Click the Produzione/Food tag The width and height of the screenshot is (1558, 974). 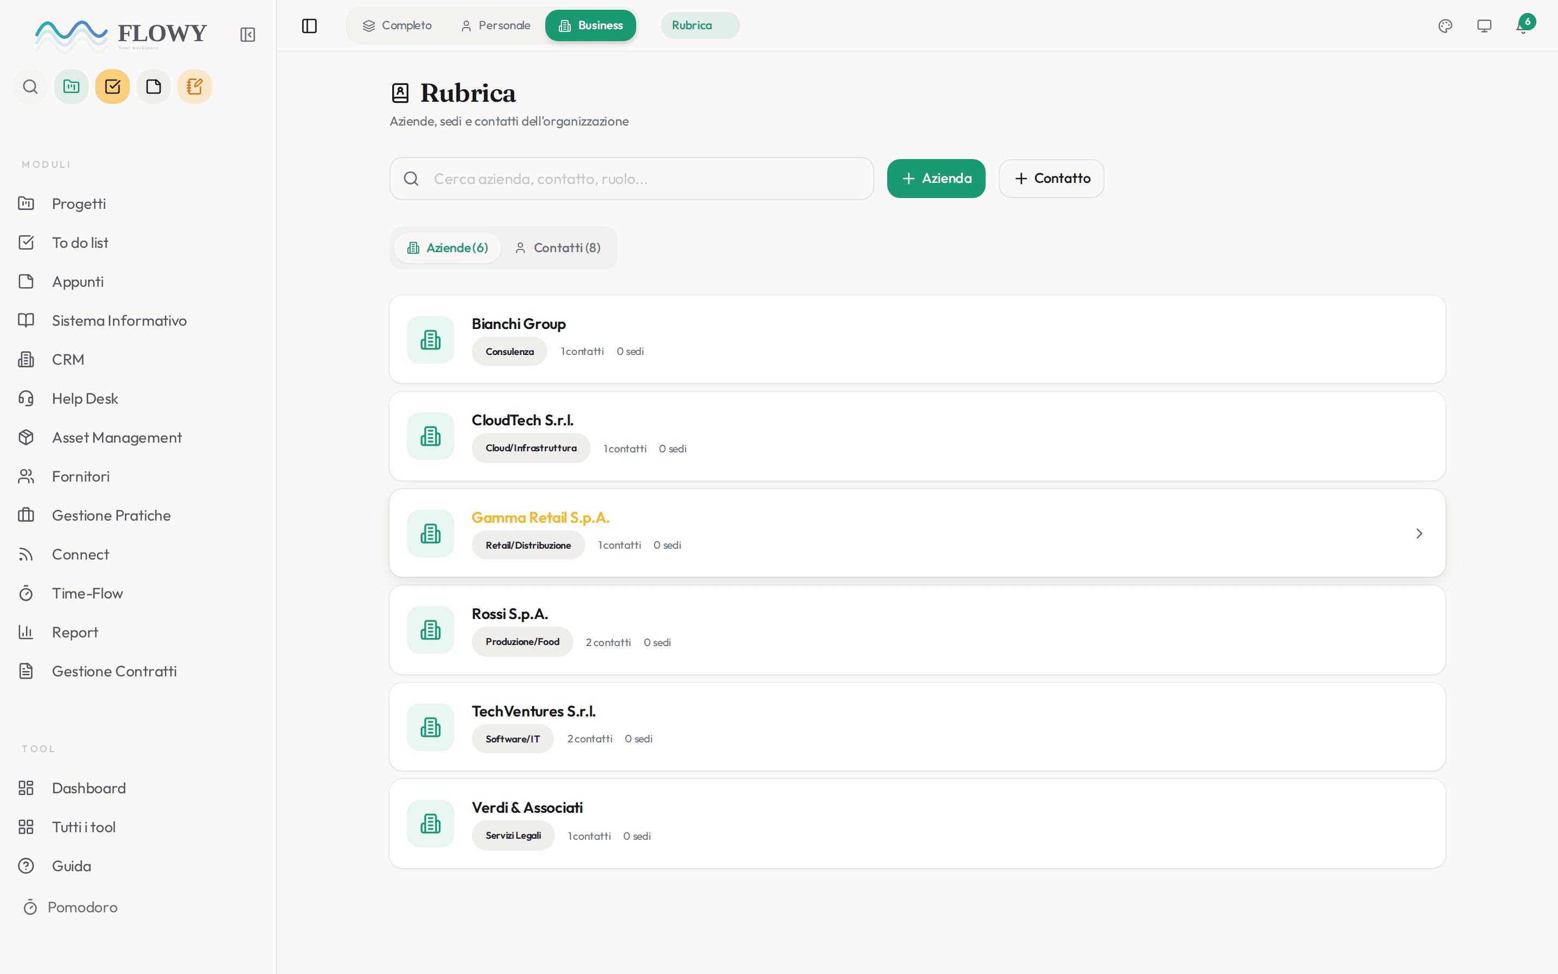click(522, 642)
